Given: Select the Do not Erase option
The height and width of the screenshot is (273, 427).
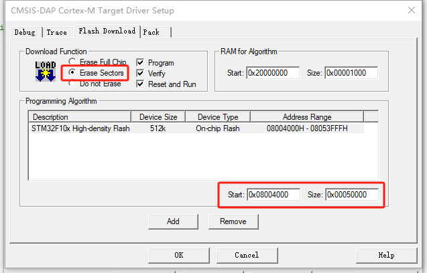Looking at the screenshot, I should point(72,84).
